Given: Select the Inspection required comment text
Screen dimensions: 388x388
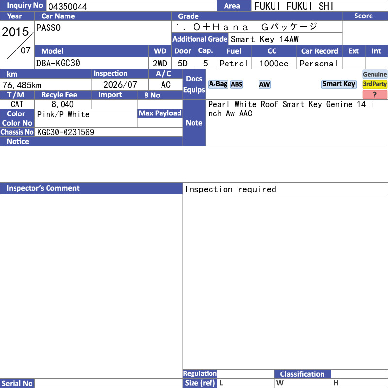Looking at the screenshot, I should 231,189.
